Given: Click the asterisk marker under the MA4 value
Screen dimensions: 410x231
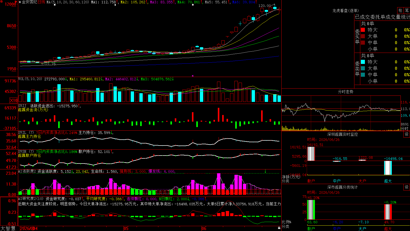Looking at the screenshot, I should pyautogui.click(x=193, y=5).
